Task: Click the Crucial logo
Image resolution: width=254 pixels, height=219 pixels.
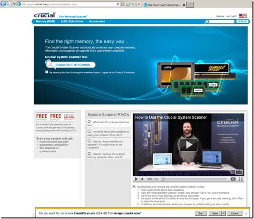Action: pyautogui.click(x=45, y=15)
